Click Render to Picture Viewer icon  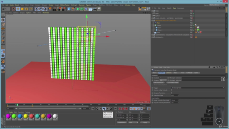coord(59,9)
